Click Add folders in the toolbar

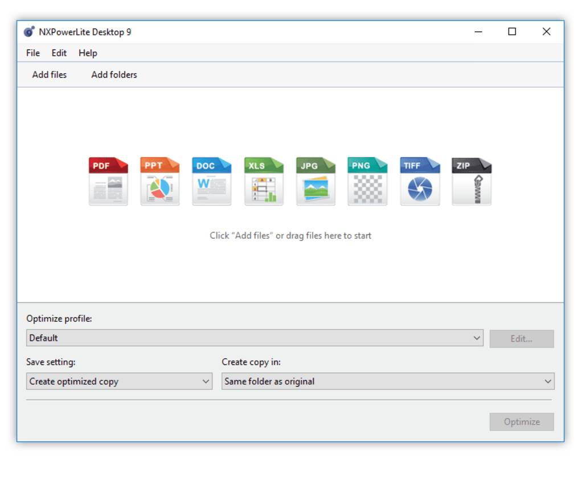pyautogui.click(x=113, y=75)
